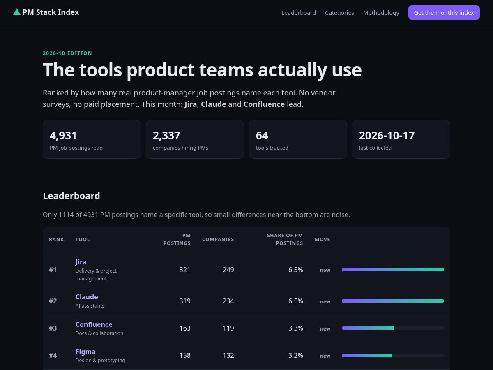
Task: Click the Confluence share progress bar
Action: tap(393, 328)
